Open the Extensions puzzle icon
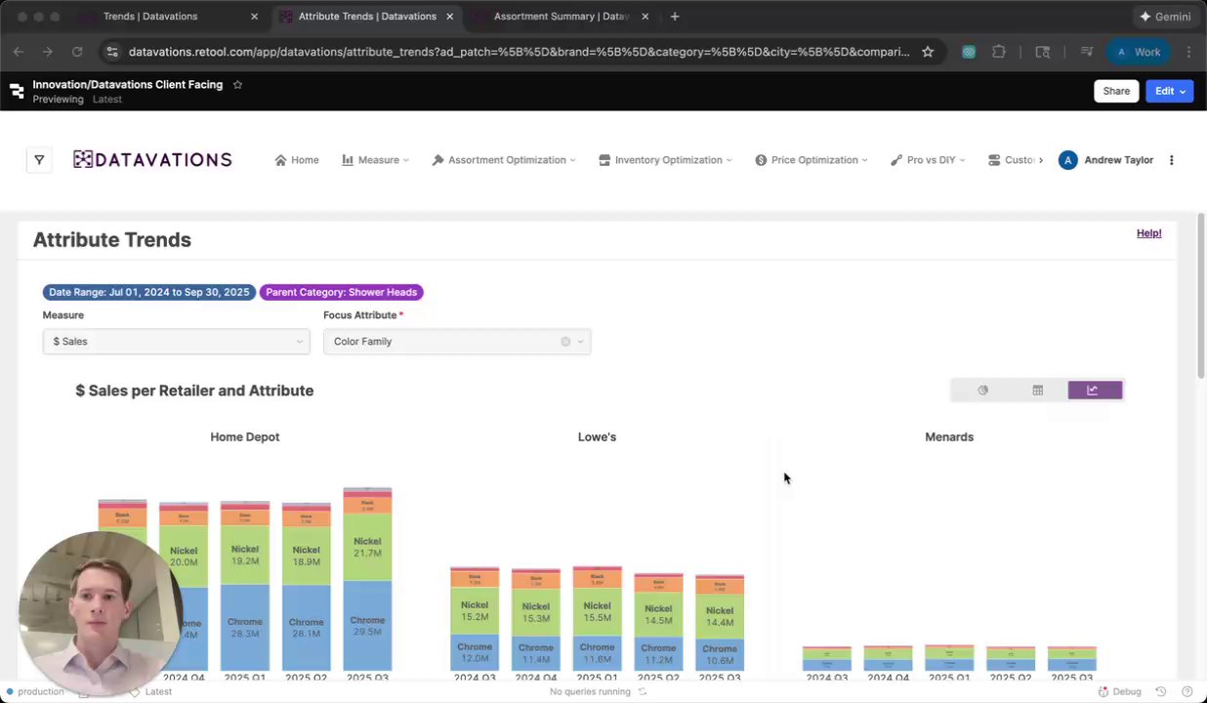The height and width of the screenshot is (703, 1207). click(999, 52)
